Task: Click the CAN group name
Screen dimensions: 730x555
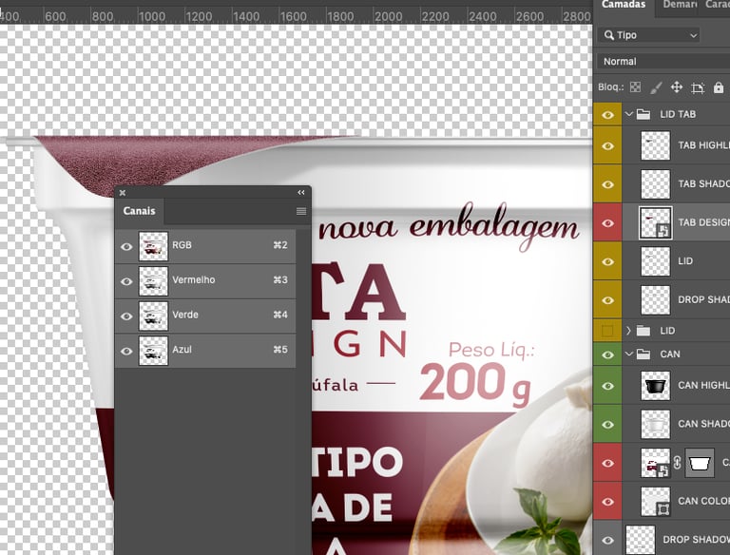Action: pyautogui.click(x=670, y=354)
